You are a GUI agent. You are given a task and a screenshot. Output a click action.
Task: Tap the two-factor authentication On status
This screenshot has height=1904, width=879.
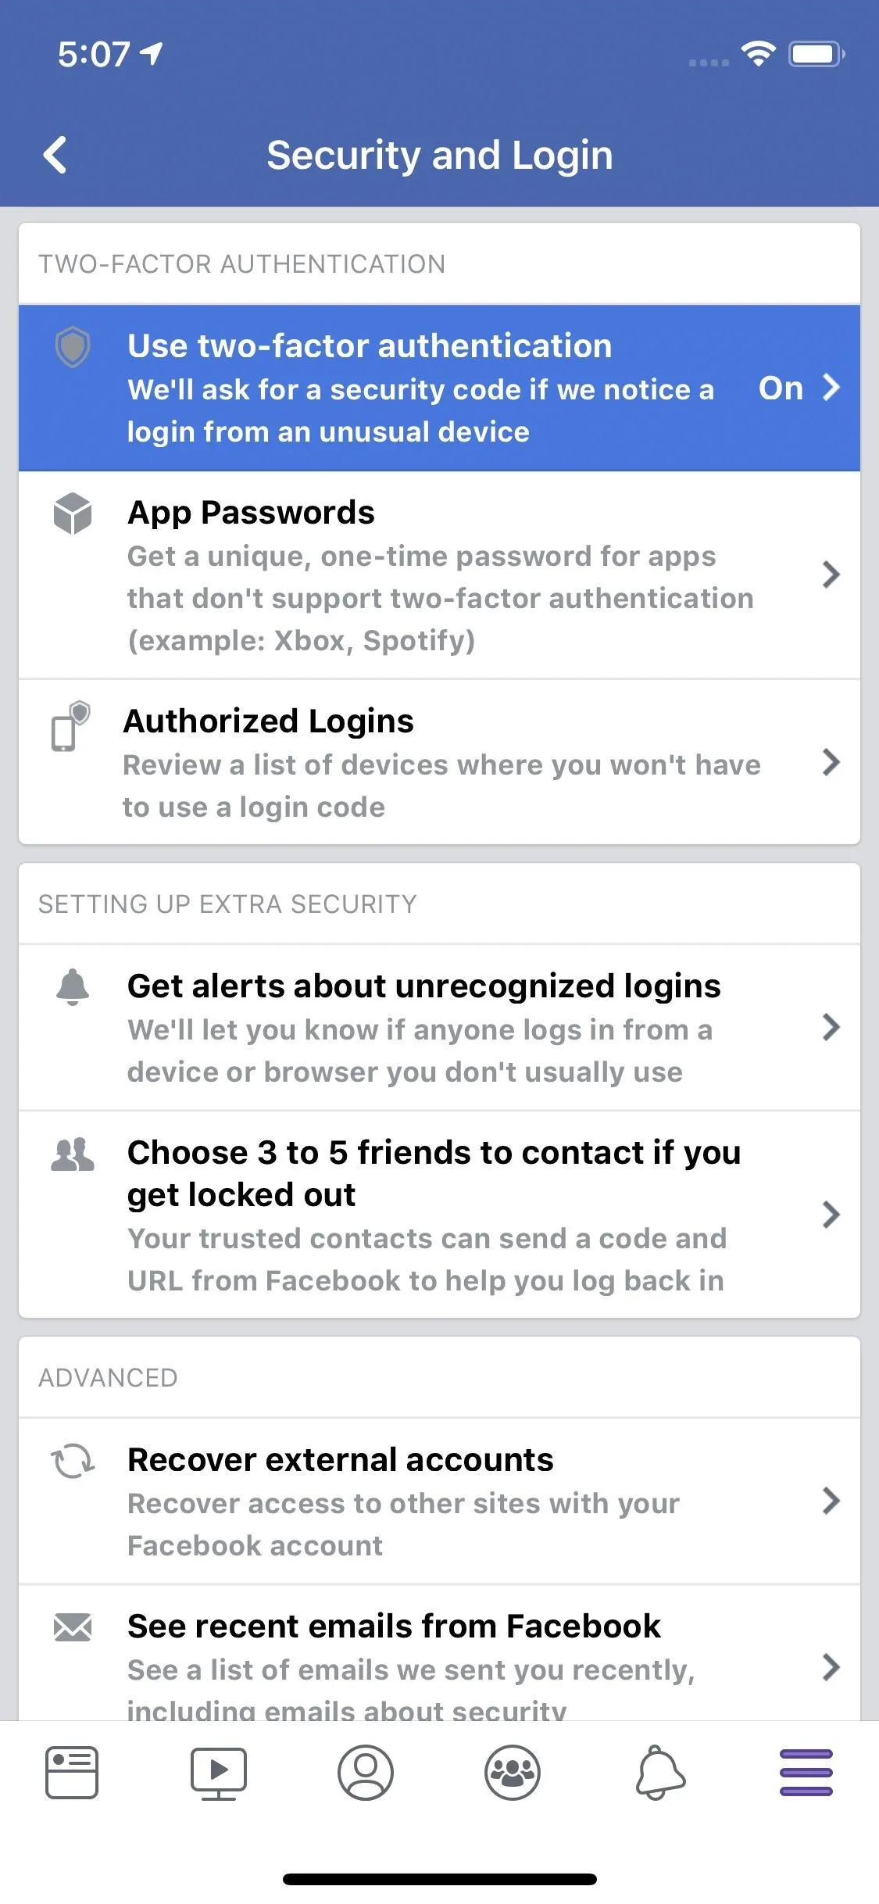[x=781, y=388]
